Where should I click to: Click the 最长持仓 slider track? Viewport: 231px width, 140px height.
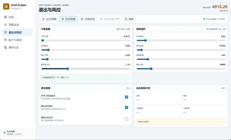point(181,69)
